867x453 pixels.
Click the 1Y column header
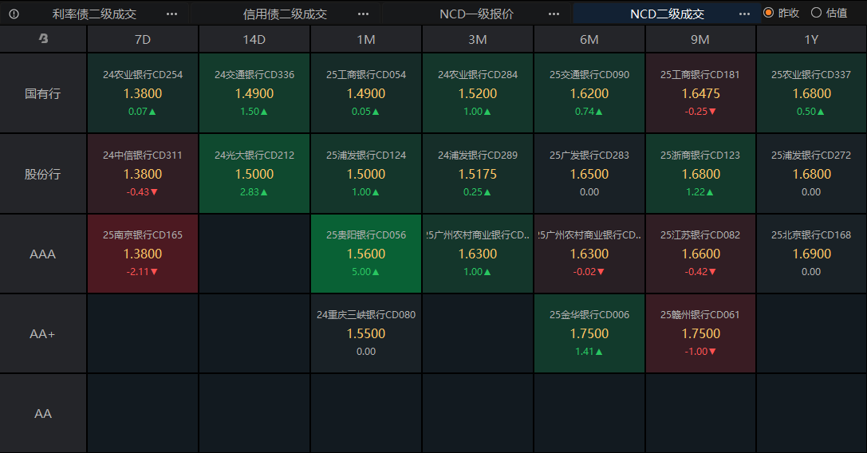pyautogui.click(x=811, y=39)
